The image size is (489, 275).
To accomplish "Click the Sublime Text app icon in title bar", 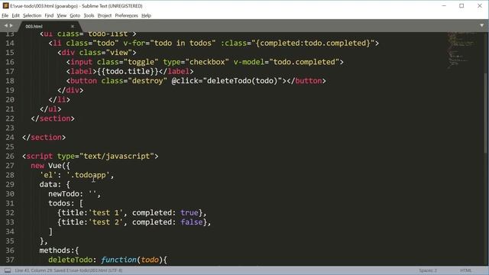I will (x=5, y=5).
